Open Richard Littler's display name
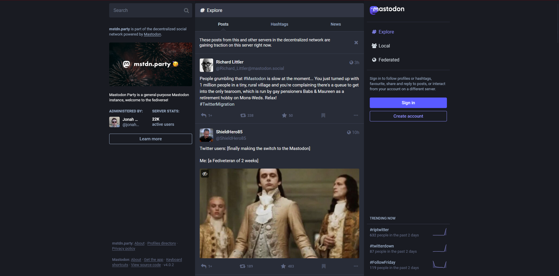Image resolution: width=559 pixels, height=276 pixels. [230, 62]
